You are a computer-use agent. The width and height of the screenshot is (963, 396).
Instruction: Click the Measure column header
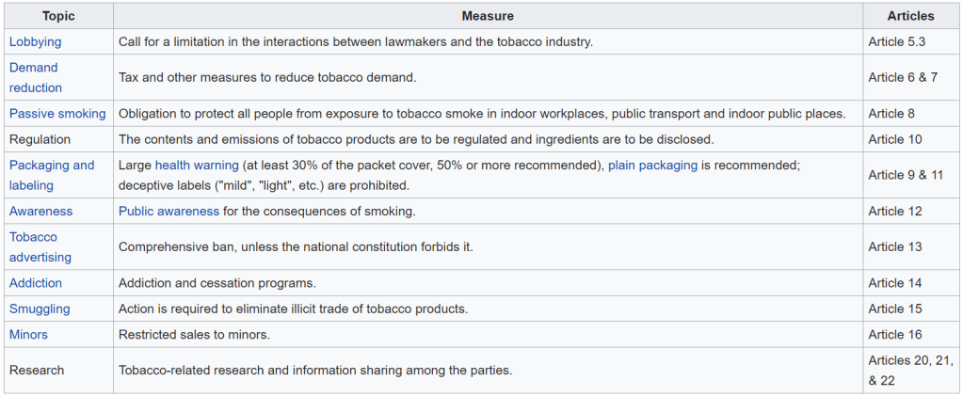[488, 16]
